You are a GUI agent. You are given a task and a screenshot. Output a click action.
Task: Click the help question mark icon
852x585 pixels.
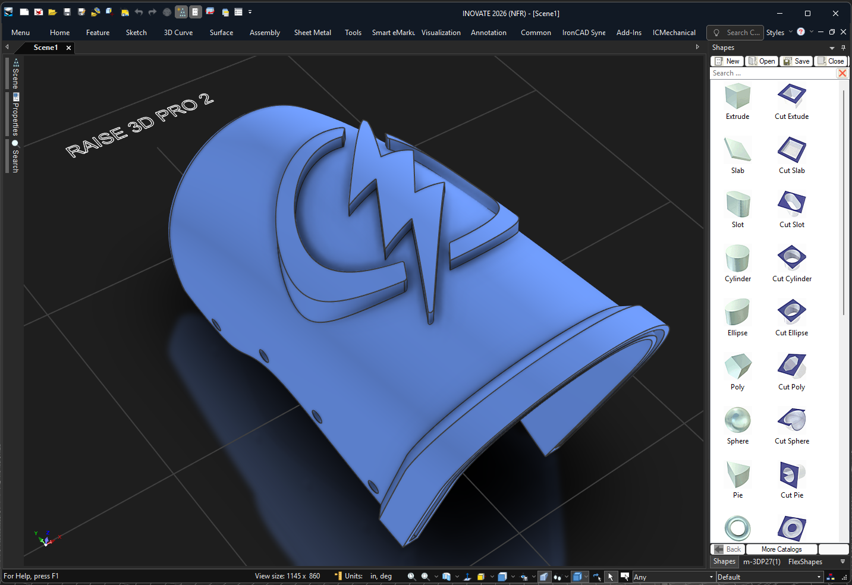(x=801, y=32)
